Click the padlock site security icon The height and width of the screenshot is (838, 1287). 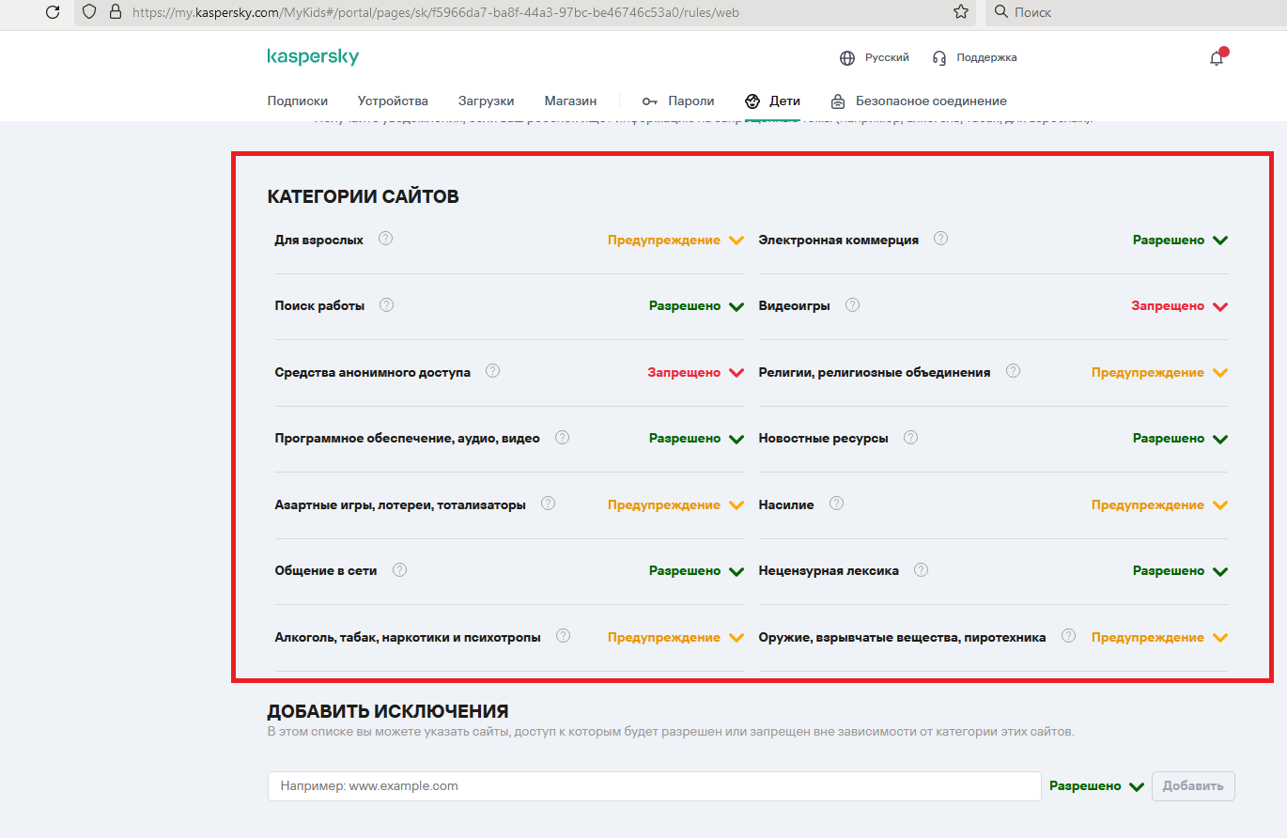116,12
